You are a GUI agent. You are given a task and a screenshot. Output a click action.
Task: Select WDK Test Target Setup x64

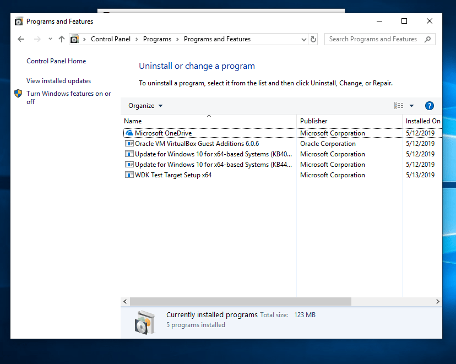tap(283, 175)
